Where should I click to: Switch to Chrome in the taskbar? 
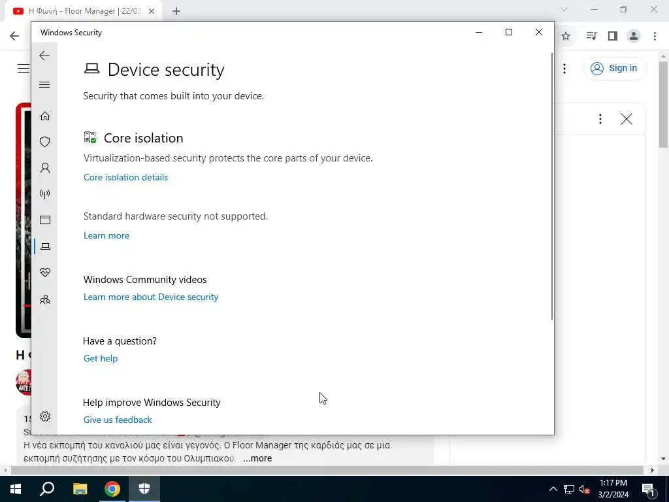point(112,489)
